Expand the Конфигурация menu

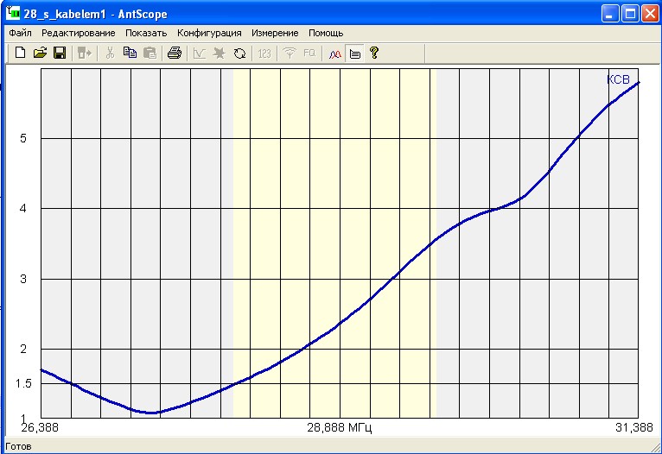pyautogui.click(x=209, y=33)
